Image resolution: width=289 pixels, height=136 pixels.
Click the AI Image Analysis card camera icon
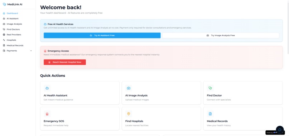(129, 88)
